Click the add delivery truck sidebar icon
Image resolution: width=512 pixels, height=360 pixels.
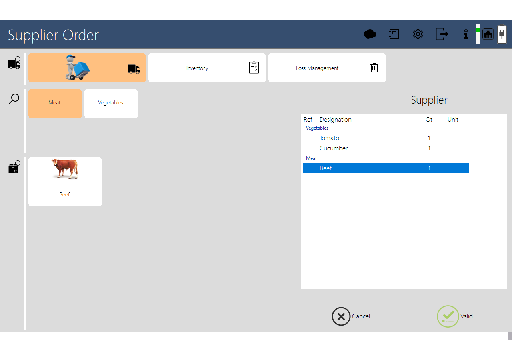tap(14, 63)
